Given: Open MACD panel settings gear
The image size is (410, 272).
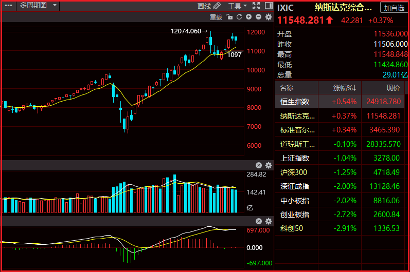Looking at the screenshot, I should (x=268, y=221).
